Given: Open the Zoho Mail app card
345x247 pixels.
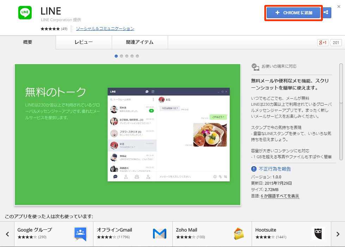Looking at the screenshot, I should 212,234.
